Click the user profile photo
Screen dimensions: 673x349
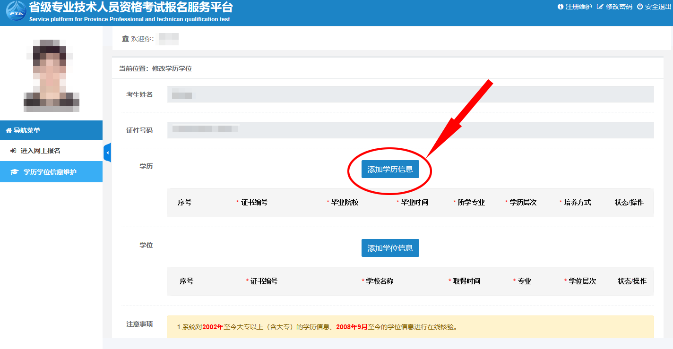coord(51,76)
